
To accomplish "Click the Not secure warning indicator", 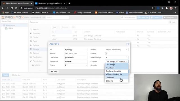I will coord(27,8).
